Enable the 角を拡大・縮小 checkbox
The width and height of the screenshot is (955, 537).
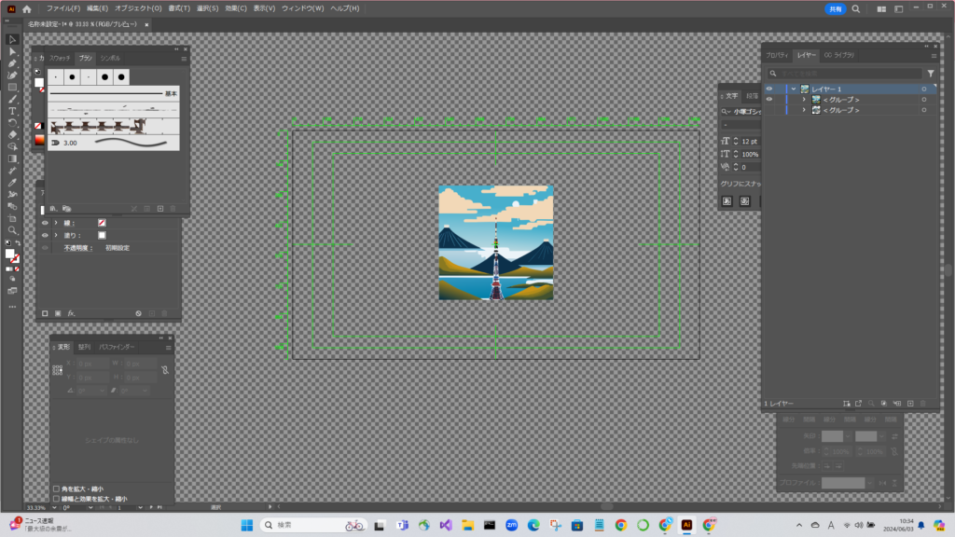(56, 489)
